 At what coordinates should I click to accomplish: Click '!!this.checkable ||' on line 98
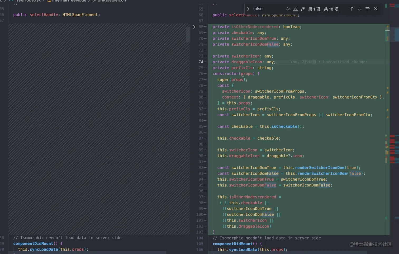[x=246, y=203]
